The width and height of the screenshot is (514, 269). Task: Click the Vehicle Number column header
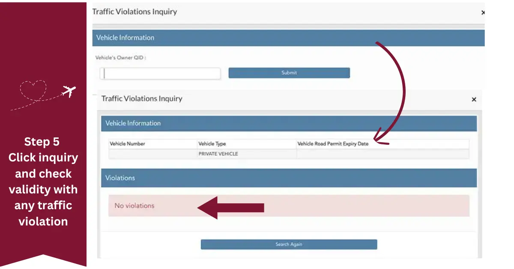[x=153, y=144]
